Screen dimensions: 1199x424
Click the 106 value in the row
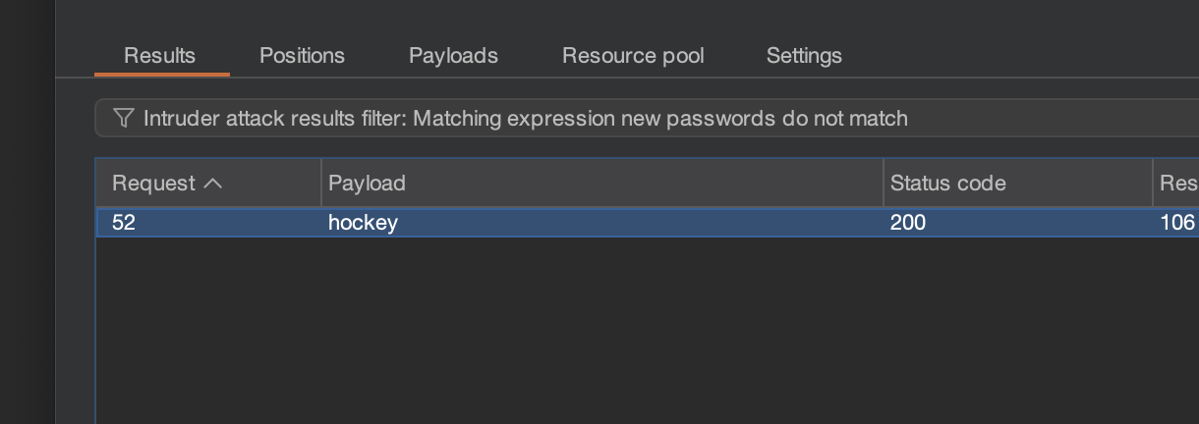pyautogui.click(x=1176, y=223)
